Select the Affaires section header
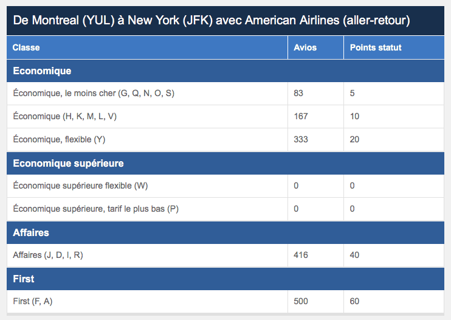 click(x=31, y=233)
